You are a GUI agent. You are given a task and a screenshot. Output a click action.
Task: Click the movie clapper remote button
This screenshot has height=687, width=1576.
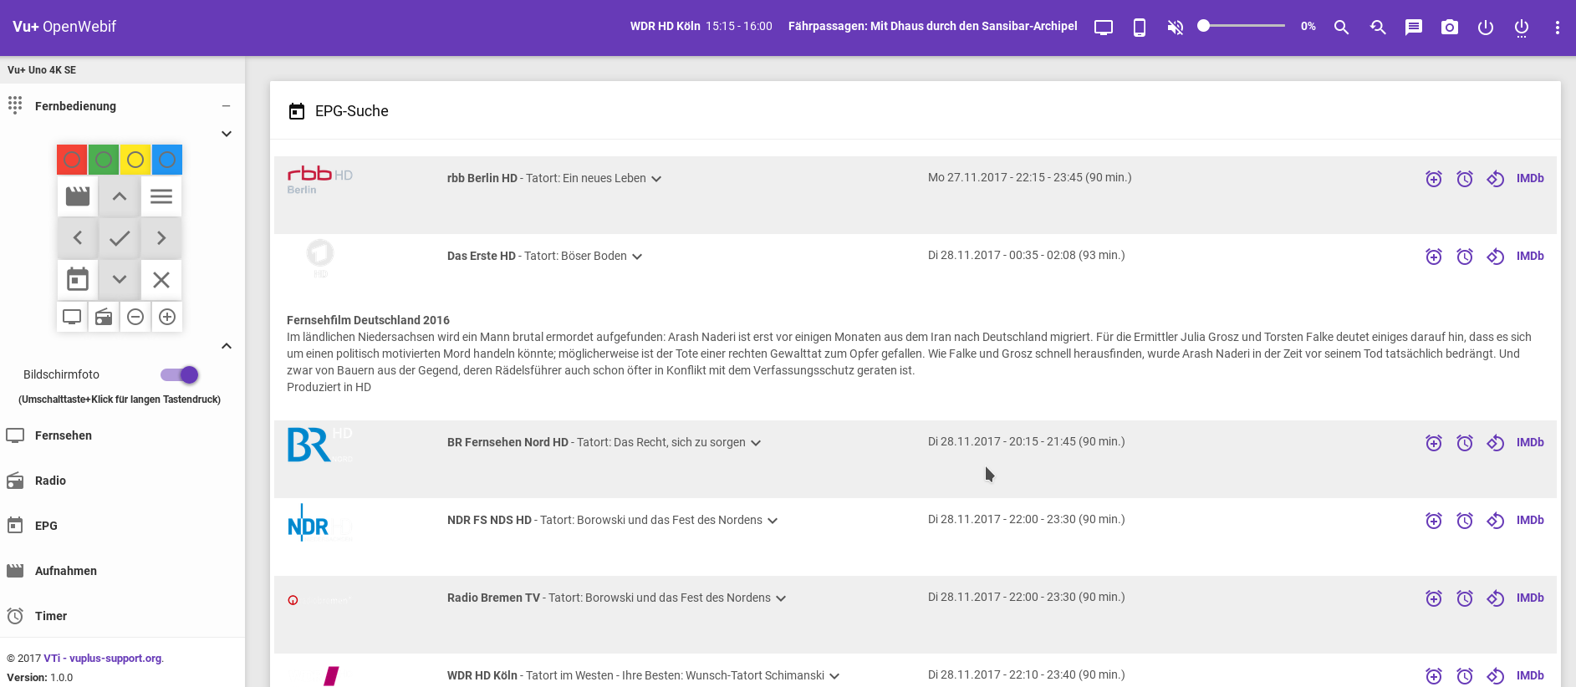(78, 196)
